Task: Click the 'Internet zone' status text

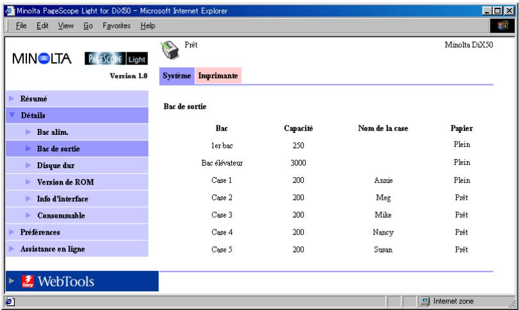Action: tap(453, 301)
